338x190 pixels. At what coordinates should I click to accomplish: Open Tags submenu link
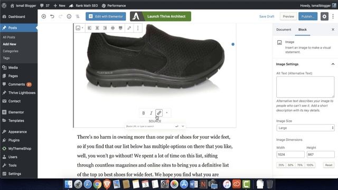6,58
